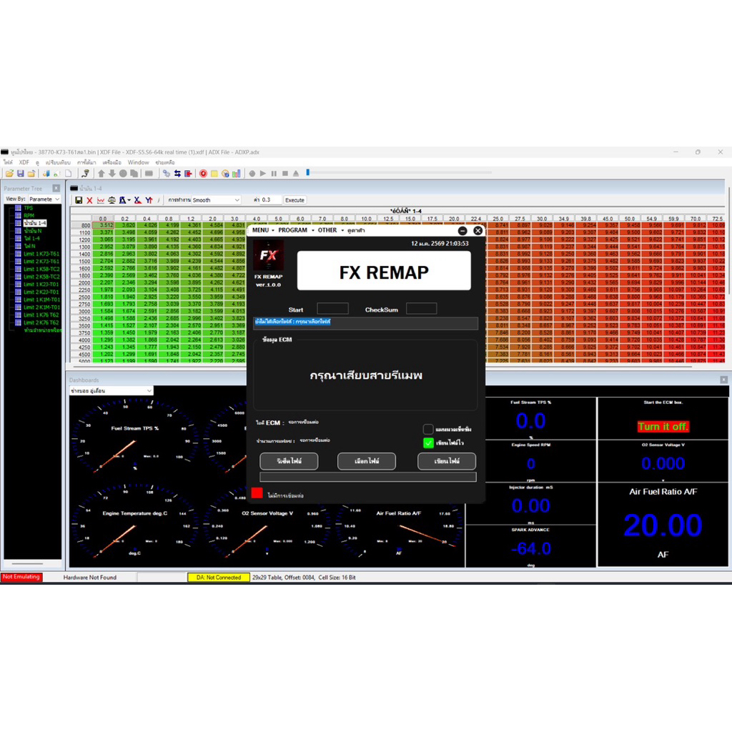Click the balance scales icon in table toolbar
Viewport: 732px width, 732px height.
[112, 200]
